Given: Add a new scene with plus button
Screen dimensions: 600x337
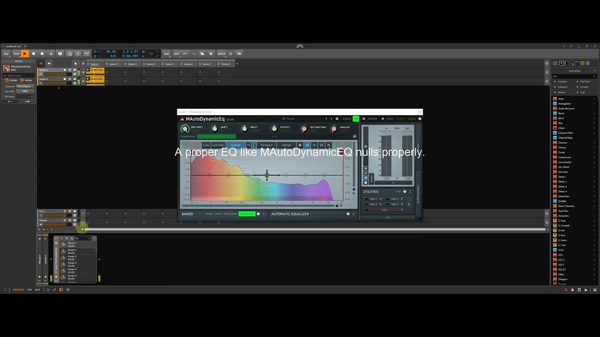Looking at the screenshot, I should click(x=237, y=64).
